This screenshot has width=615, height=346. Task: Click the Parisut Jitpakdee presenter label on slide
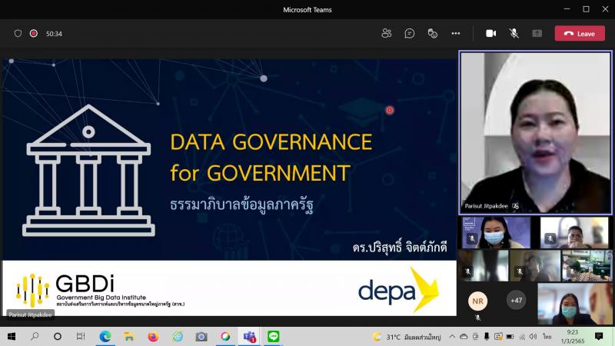coord(30,314)
